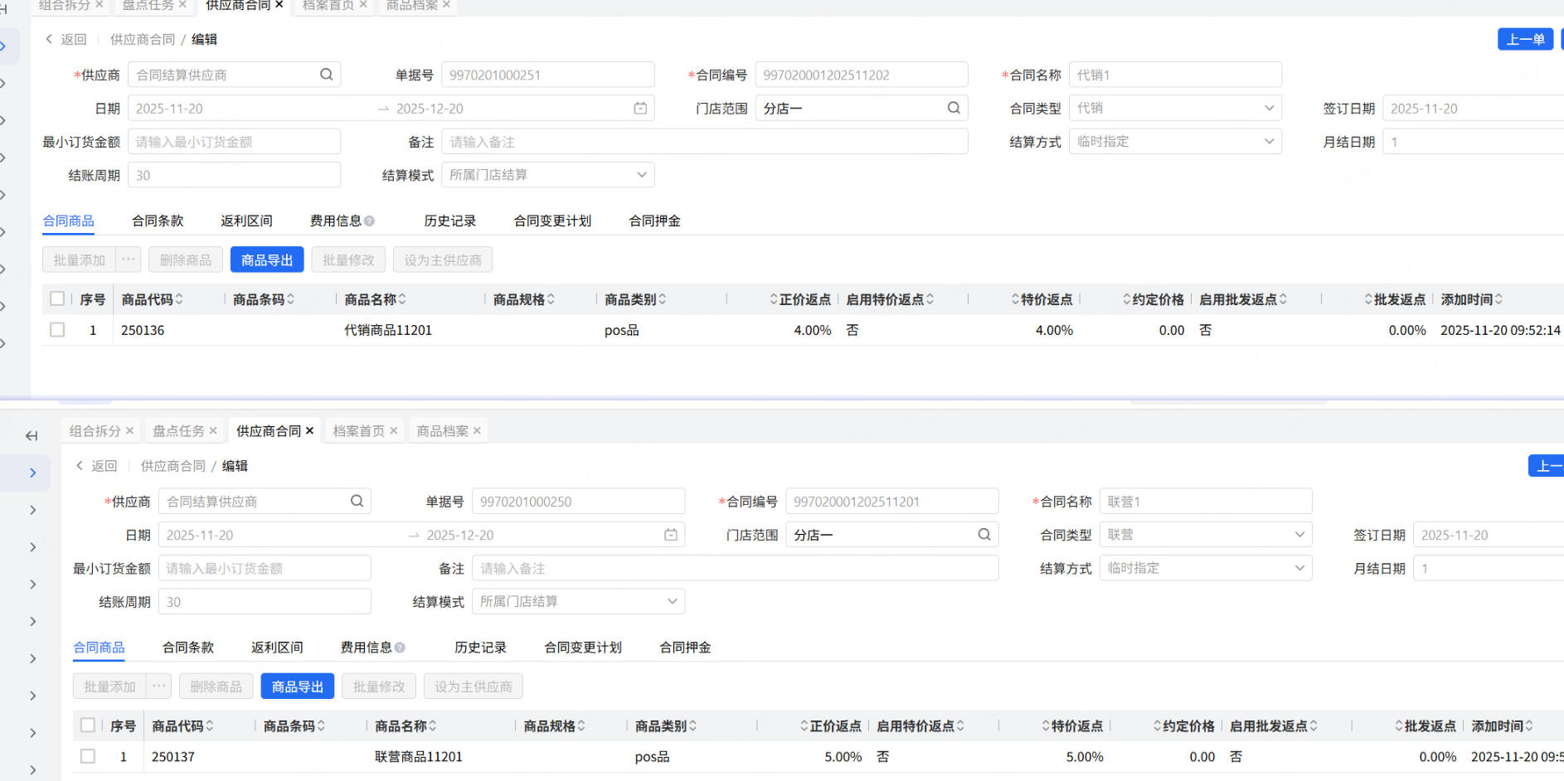Open 结算模式 dropdown in 代销1 form
Viewport: 1564px width, 781px height.
click(548, 175)
